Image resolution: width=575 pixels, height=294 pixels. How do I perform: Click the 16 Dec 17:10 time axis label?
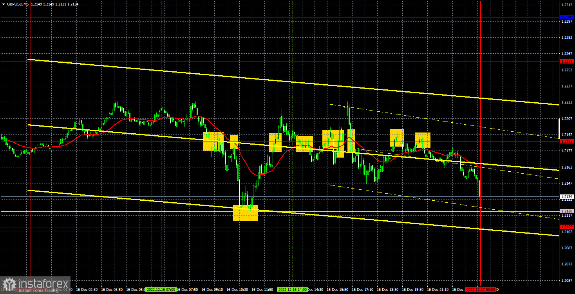362,290
